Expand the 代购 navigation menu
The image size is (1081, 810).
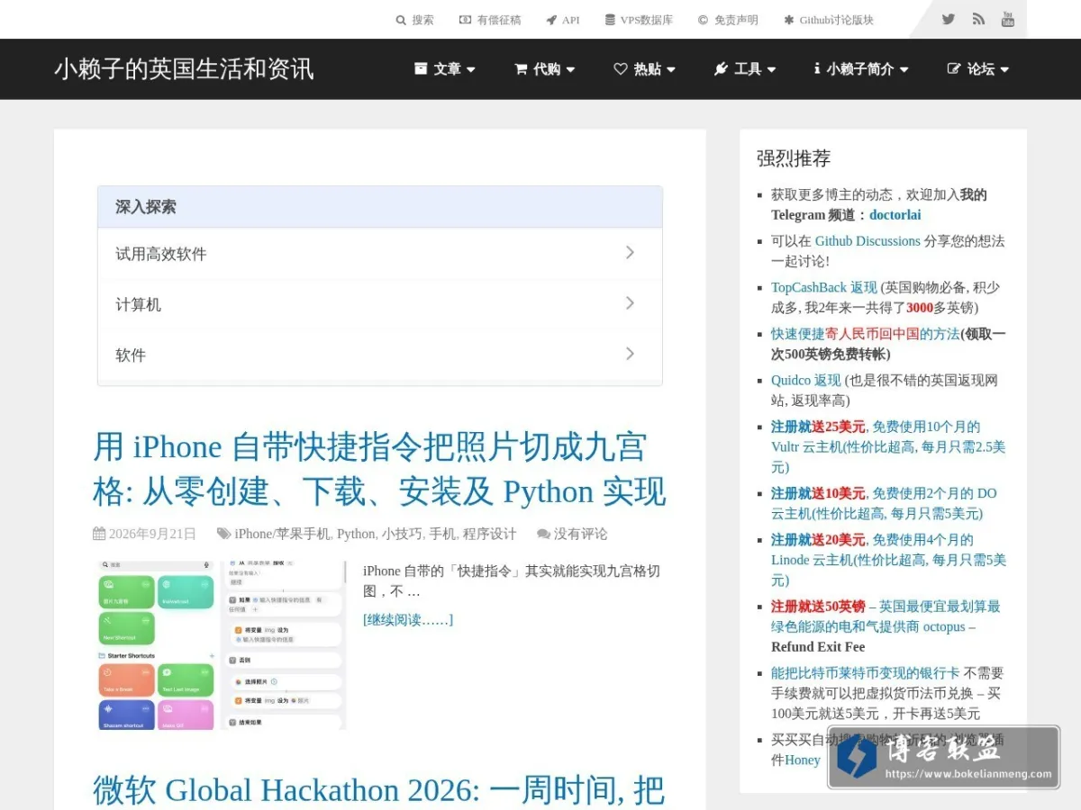(x=545, y=69)
